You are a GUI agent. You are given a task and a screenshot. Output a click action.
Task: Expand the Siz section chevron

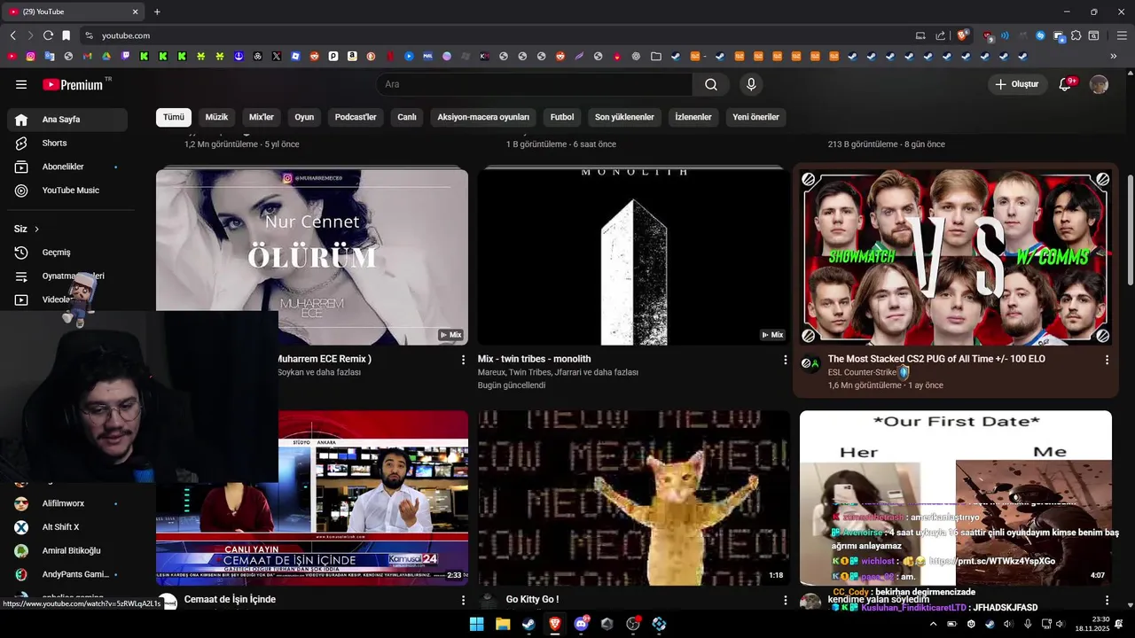pos(36,230)
